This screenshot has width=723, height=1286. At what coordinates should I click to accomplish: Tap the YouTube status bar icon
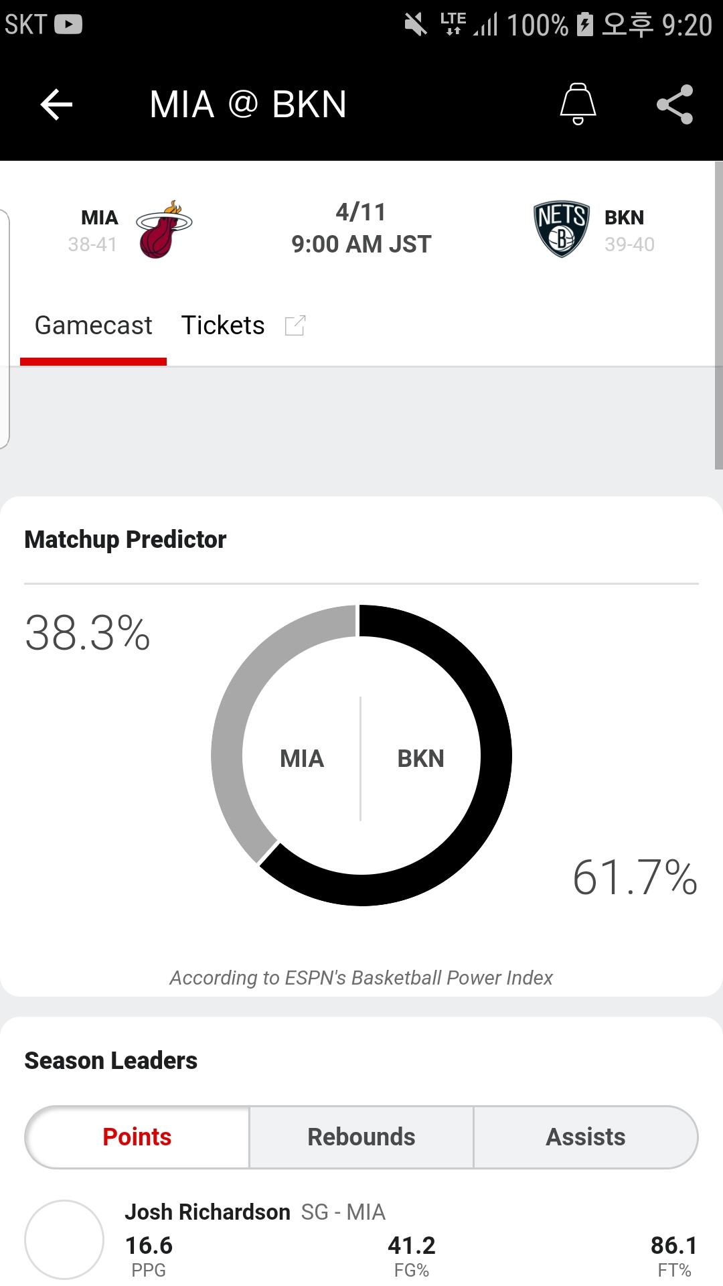click(68, 25)
